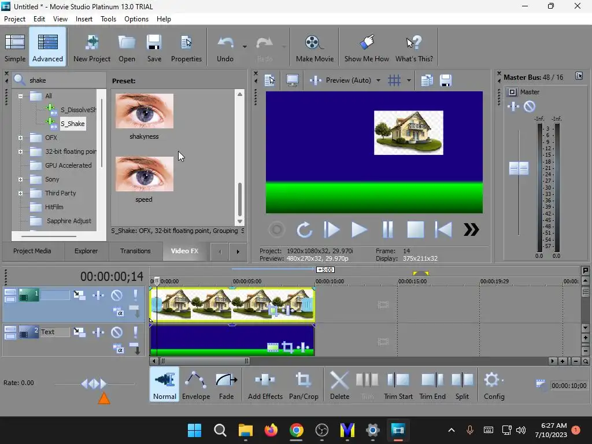592x444 pixels.
Task: Go to start of project
Action: 443,230
